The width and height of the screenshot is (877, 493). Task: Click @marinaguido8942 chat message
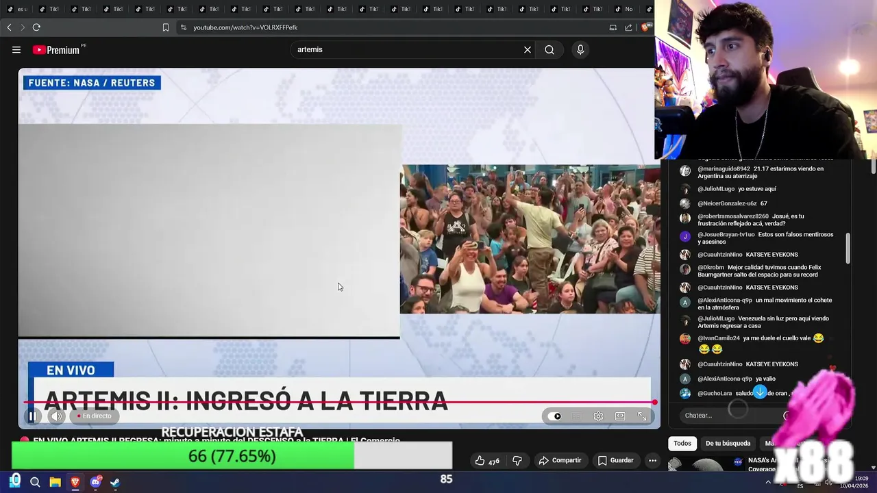761,173
